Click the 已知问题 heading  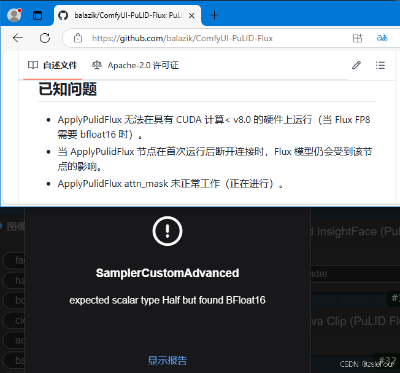(67, 89)
